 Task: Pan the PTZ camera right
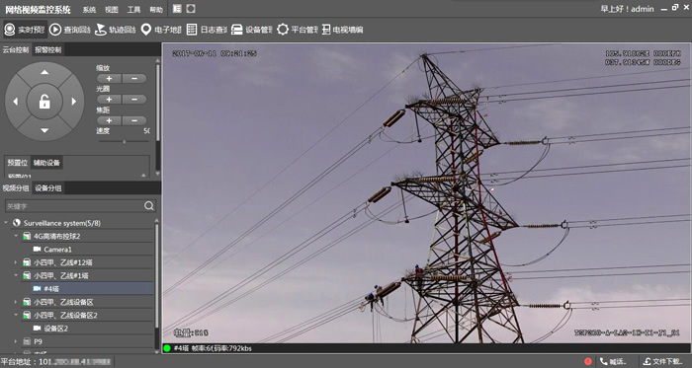(74, 102)
